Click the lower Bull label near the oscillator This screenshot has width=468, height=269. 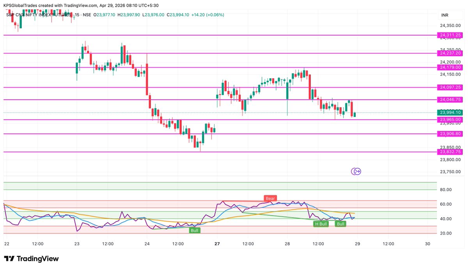(x=194, y=230)
